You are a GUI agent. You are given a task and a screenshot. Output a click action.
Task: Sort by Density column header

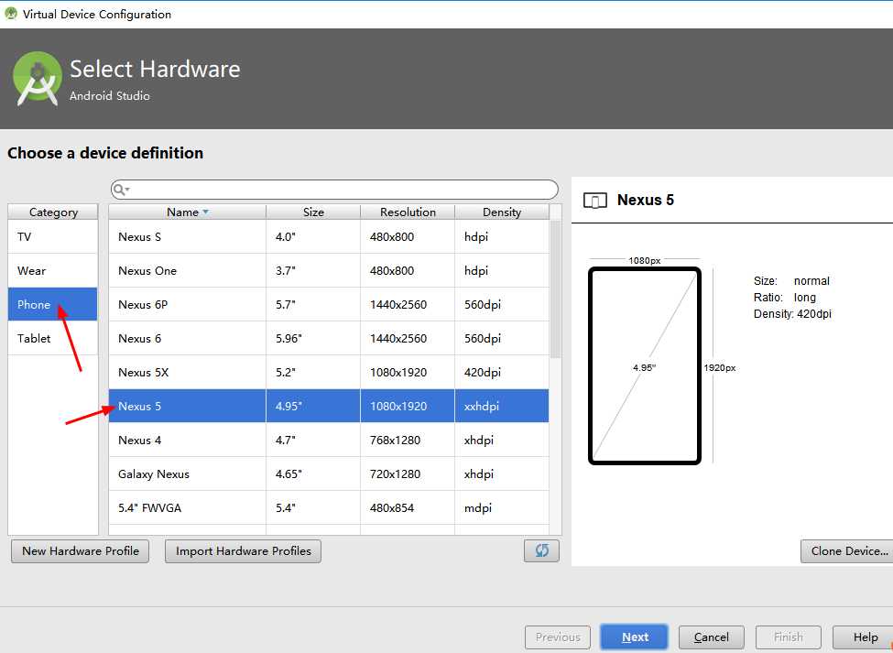coord(502,212)
